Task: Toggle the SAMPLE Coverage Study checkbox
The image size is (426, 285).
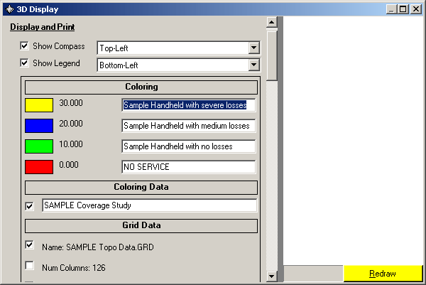Action: coord(29,206)
